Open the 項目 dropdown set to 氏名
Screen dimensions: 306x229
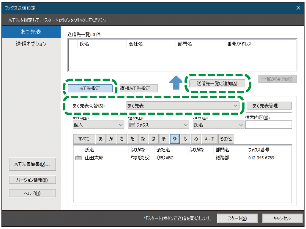click(x=218, y=125)
